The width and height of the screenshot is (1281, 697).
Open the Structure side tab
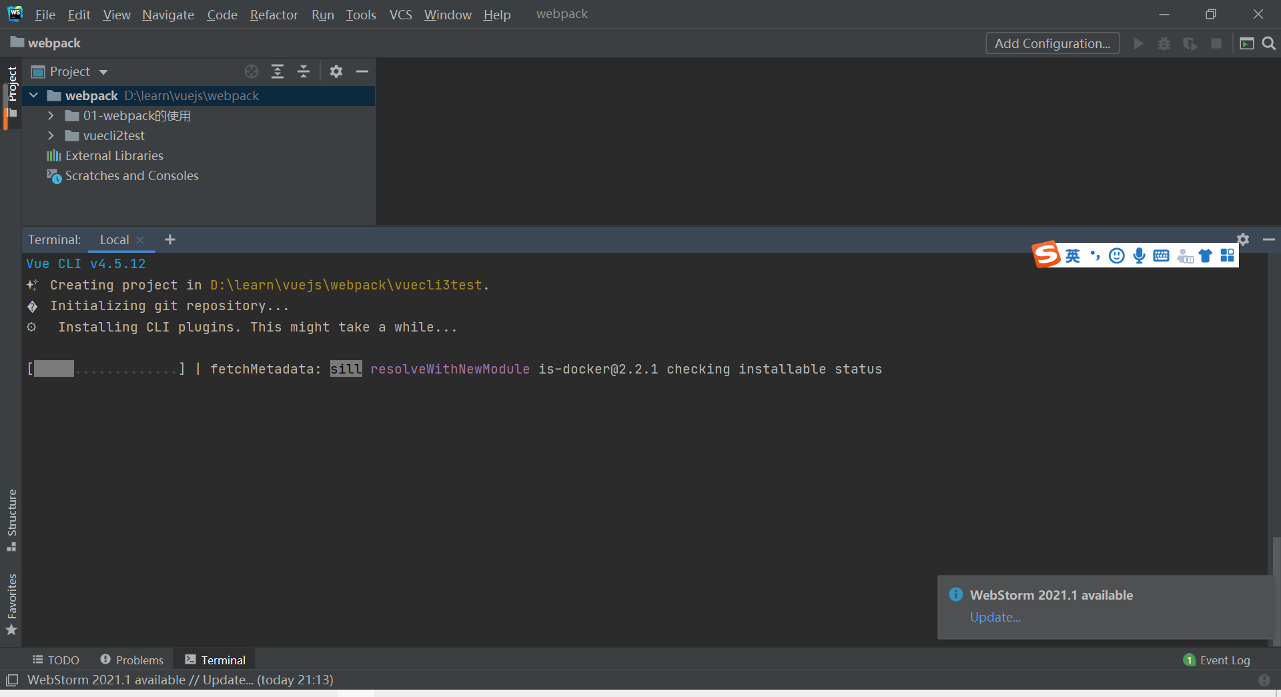[x=11, y=520]
